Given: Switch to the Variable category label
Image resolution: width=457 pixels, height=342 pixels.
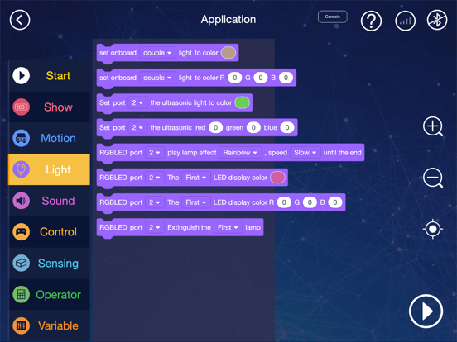Looking at the screenshot, I should pyautogui.click(x=58, y=325).
